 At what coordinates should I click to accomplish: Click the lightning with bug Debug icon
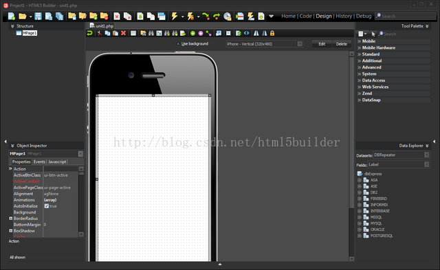[190, 16]
